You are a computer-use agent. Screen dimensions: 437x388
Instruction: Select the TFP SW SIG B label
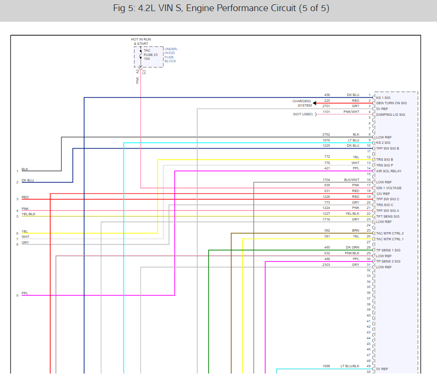point(387,149)
